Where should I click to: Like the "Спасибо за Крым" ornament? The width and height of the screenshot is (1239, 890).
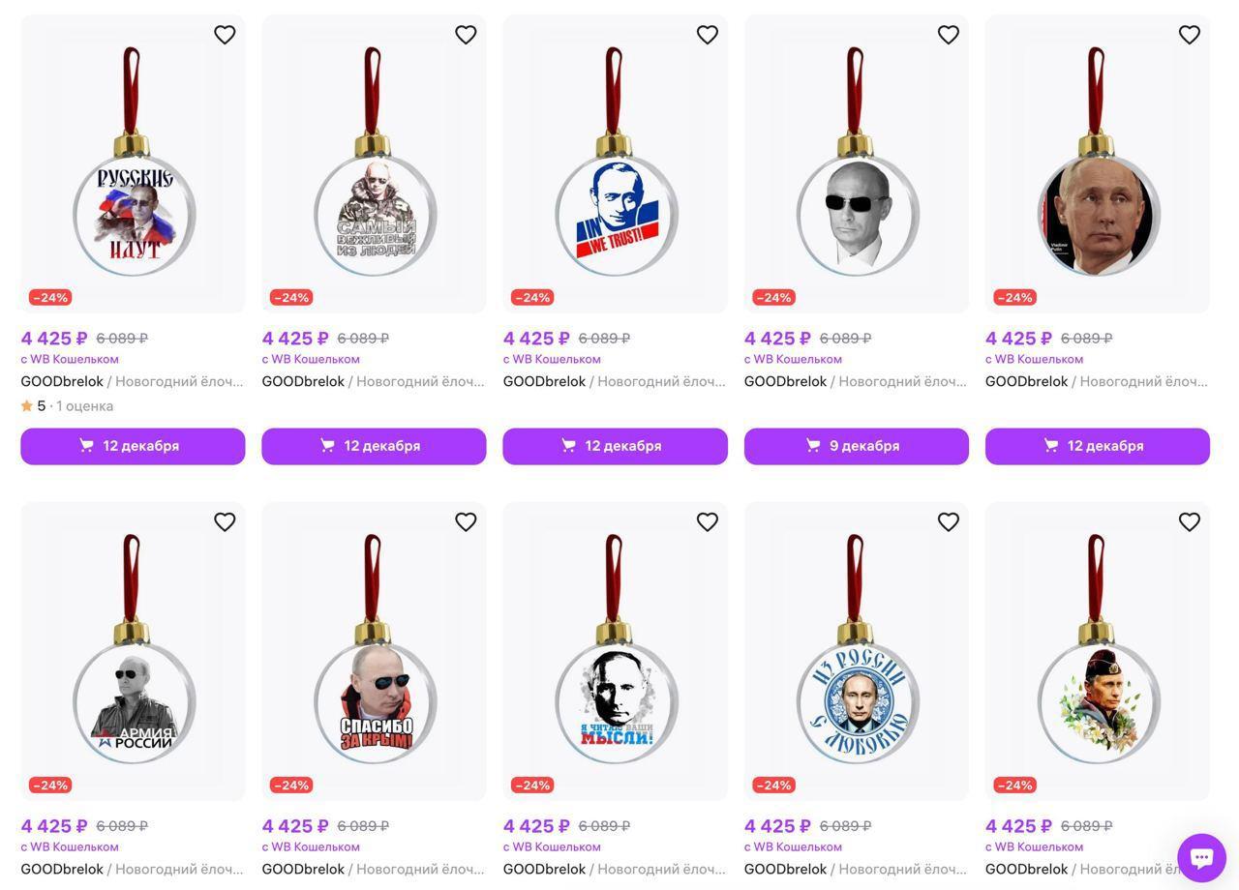pos(466,522)
